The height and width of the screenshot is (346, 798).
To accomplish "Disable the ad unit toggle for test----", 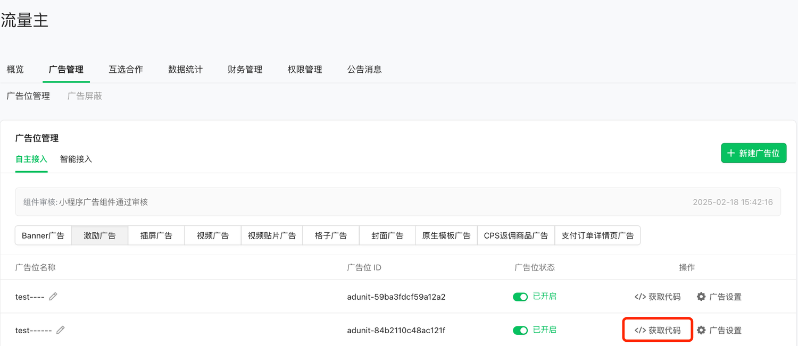I will 520,297.
